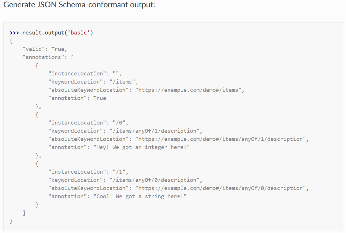Click the >>> prompt symbol in the code block

click(x=14, y=33)
